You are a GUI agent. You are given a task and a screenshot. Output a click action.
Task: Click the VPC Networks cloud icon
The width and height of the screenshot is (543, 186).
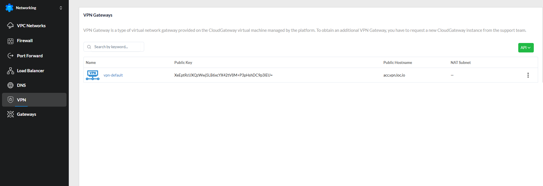pyautogui.click(x=10, y=26)
